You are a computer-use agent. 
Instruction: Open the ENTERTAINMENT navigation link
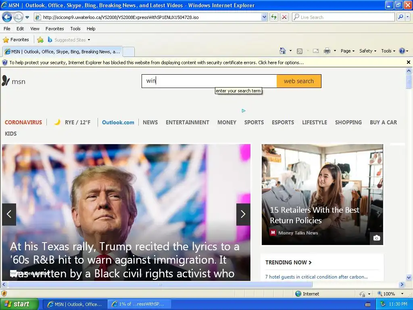[187, 122]
